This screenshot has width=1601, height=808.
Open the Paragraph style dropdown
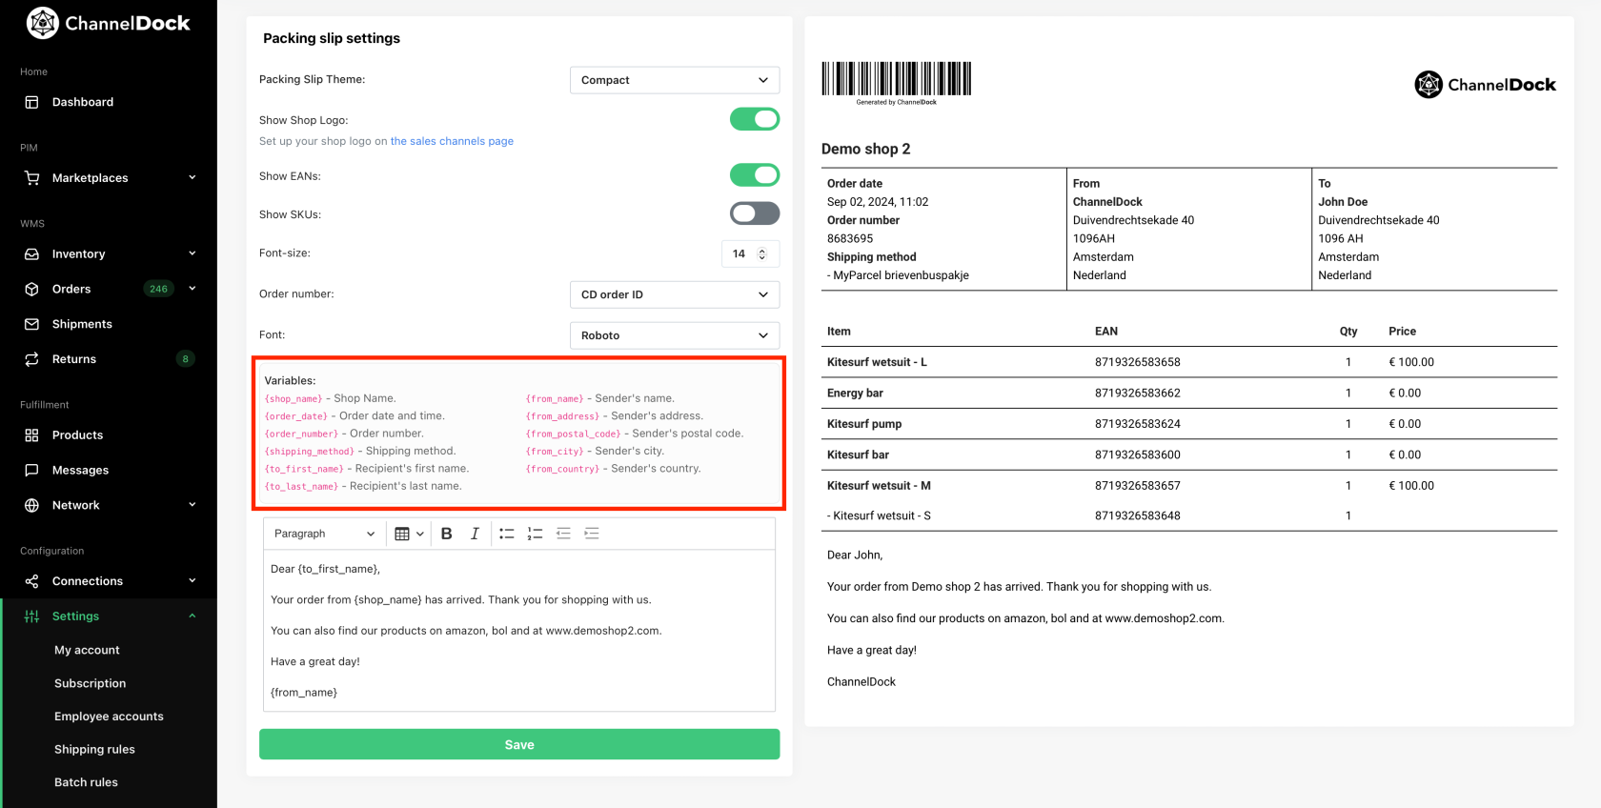324,534
